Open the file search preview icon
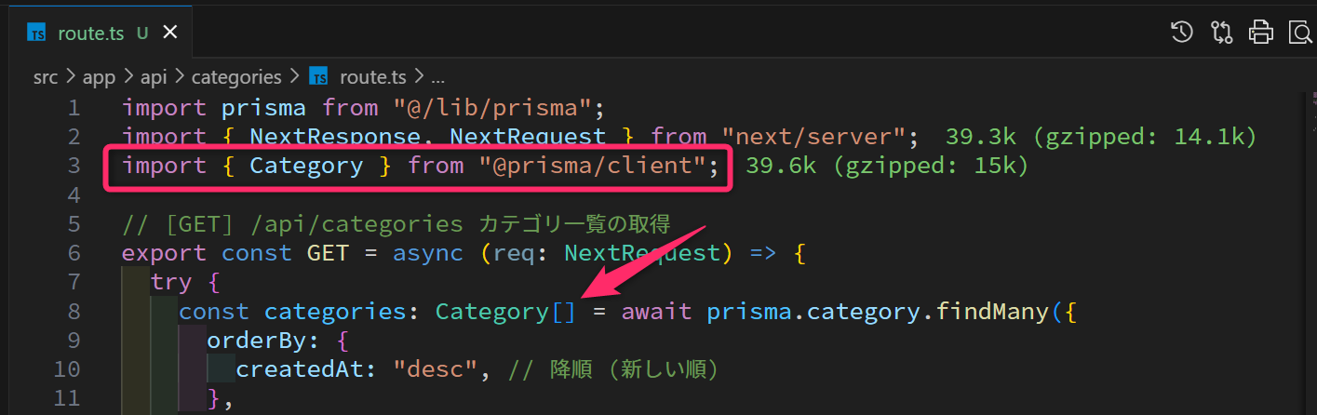Screen dimensions: 1317x415 pos(1300,33)
